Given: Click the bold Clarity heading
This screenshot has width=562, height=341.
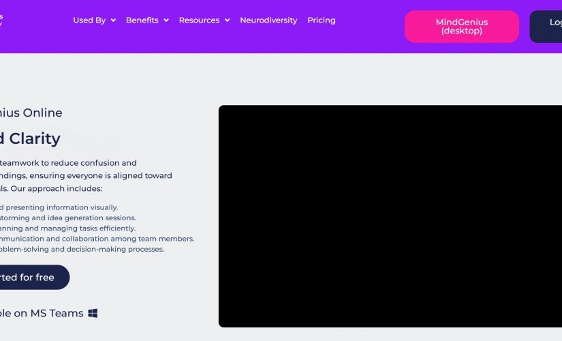Looking at the screenshot, I should [35, 138].
